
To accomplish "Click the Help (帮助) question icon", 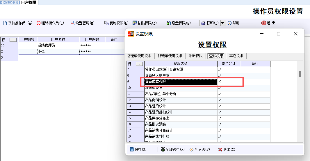I will pyautogui.click(x=229, y=23).
